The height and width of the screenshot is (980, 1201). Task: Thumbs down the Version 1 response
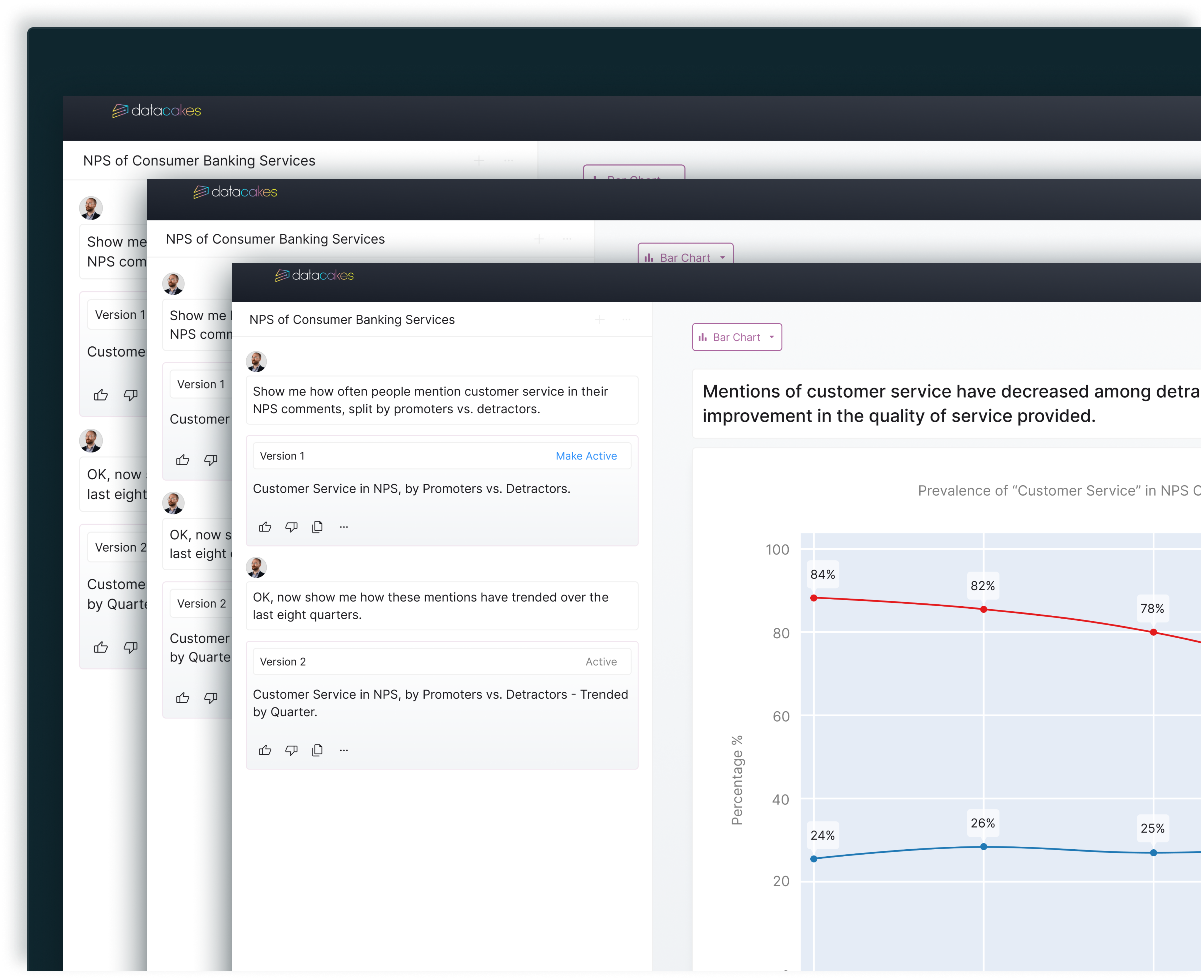(x=291, y=527)
